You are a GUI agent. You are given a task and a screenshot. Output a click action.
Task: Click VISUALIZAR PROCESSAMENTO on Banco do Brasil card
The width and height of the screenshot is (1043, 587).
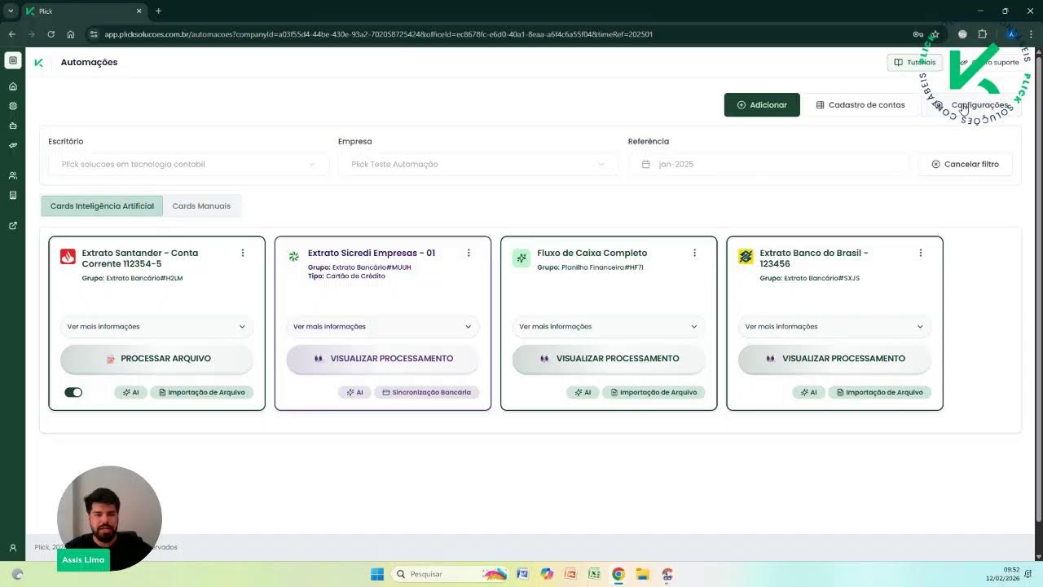(834, 359)
